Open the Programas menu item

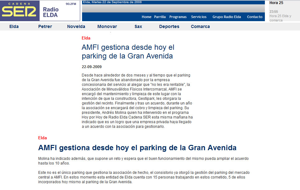point(178,17)
